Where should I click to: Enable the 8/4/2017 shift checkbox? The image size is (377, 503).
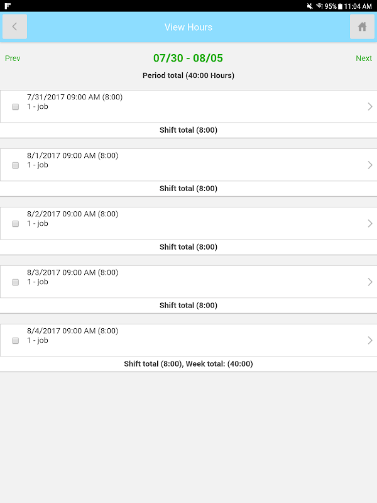16,341
